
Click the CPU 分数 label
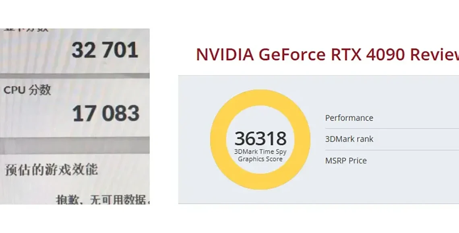[27, 90]
